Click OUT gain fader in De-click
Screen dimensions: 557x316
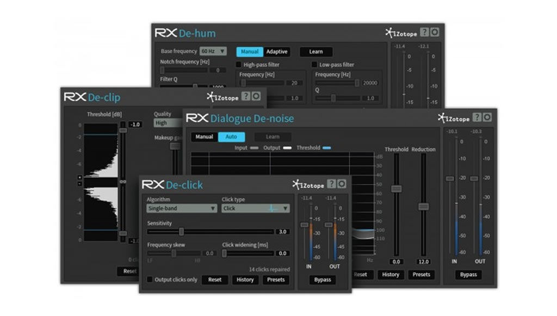[x=329, y=225]
